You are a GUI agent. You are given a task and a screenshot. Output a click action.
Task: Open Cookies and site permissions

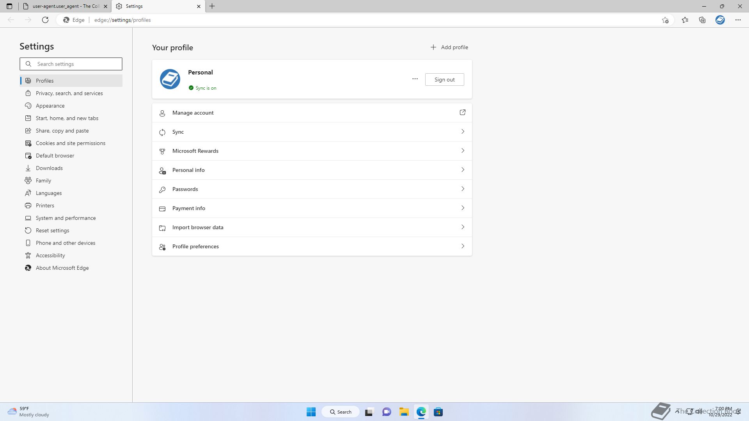[x=71, y=143]
